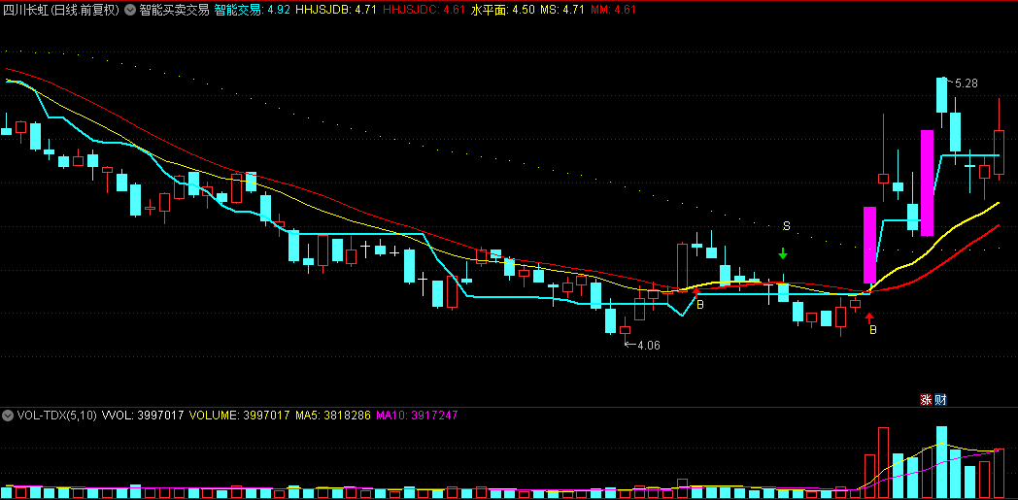Click the white S sell signal label
This screenshot has width=1018, height=500.
pos(786,226)
